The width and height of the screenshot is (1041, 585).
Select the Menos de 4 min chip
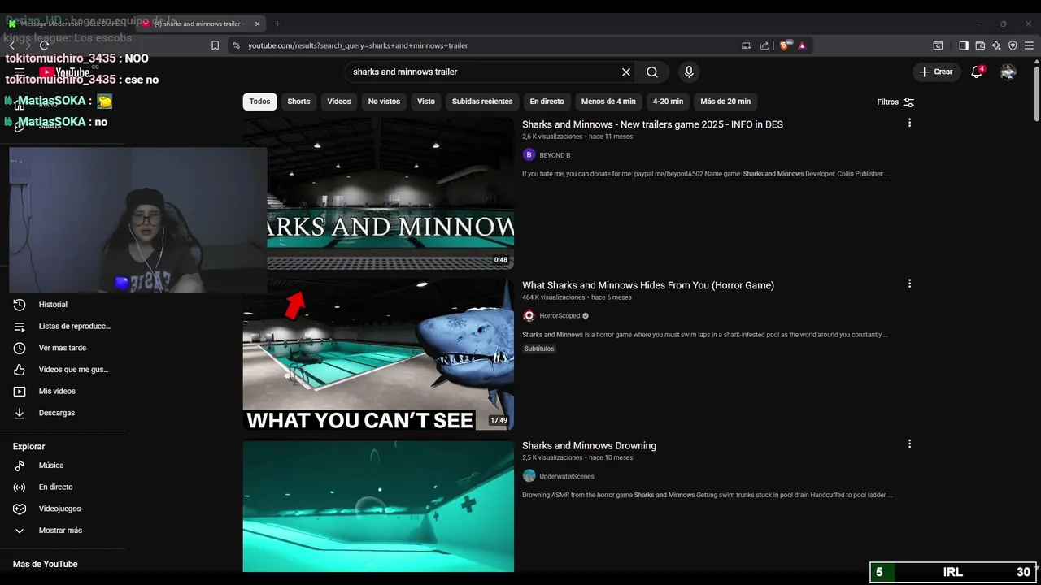[x=608, y=102]
